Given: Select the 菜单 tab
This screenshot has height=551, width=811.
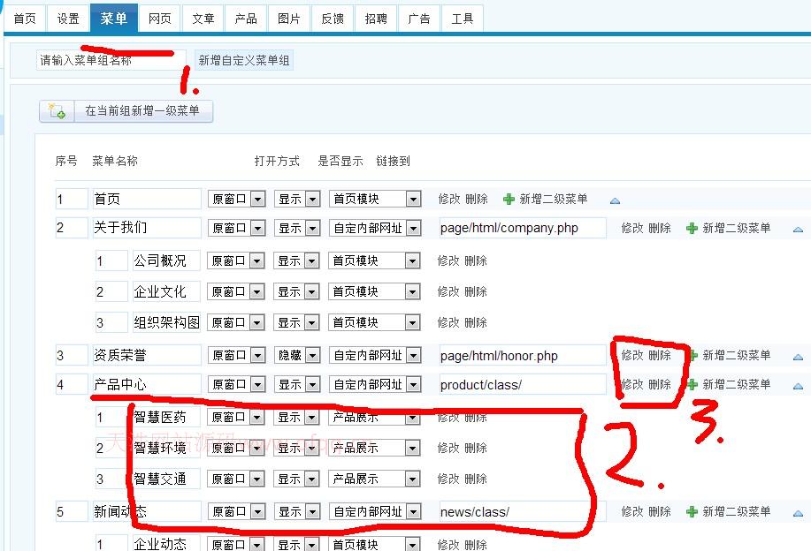Looking at the screenshot, I should [114, 18].
